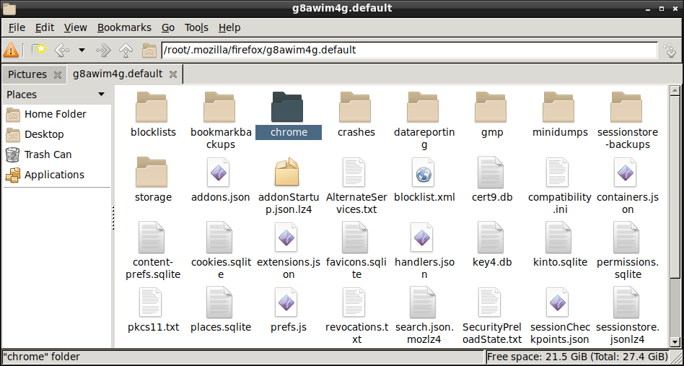Select the containers.json file
Screen dimensions: 684x366
(628, 186)
